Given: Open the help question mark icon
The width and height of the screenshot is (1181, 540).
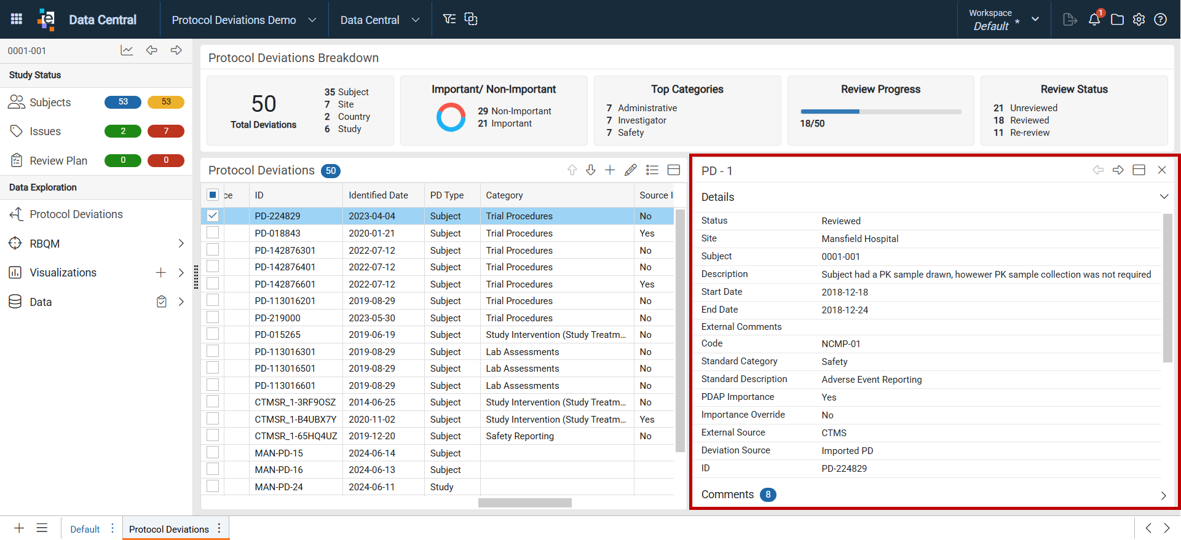Looking at the screenshot, I should (1161, 20).
